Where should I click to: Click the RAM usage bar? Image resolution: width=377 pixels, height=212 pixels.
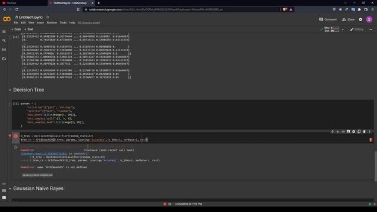pos(335,28)
